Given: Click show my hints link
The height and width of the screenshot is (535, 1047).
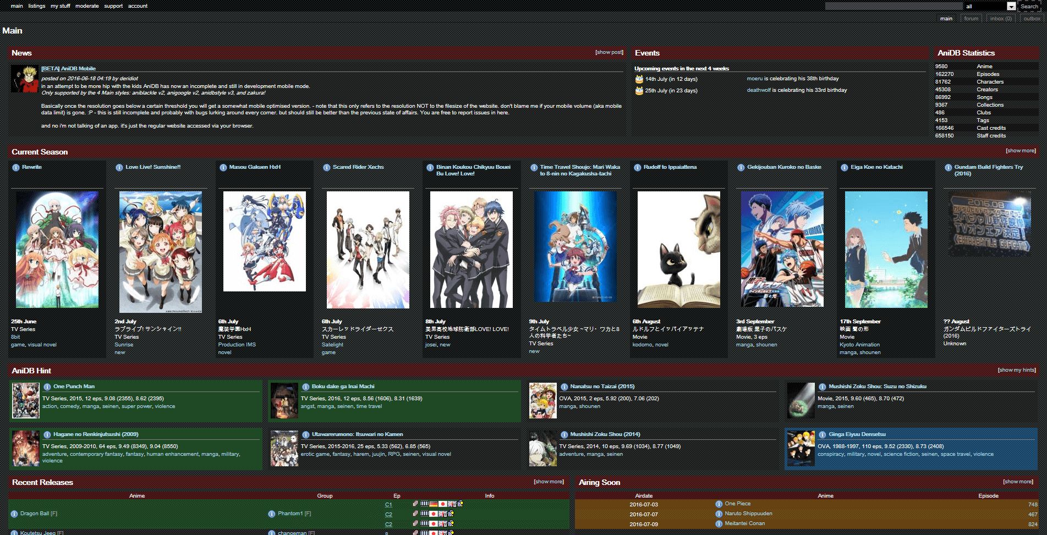Looking at the screenshot, I should [x=1017, y=370].
